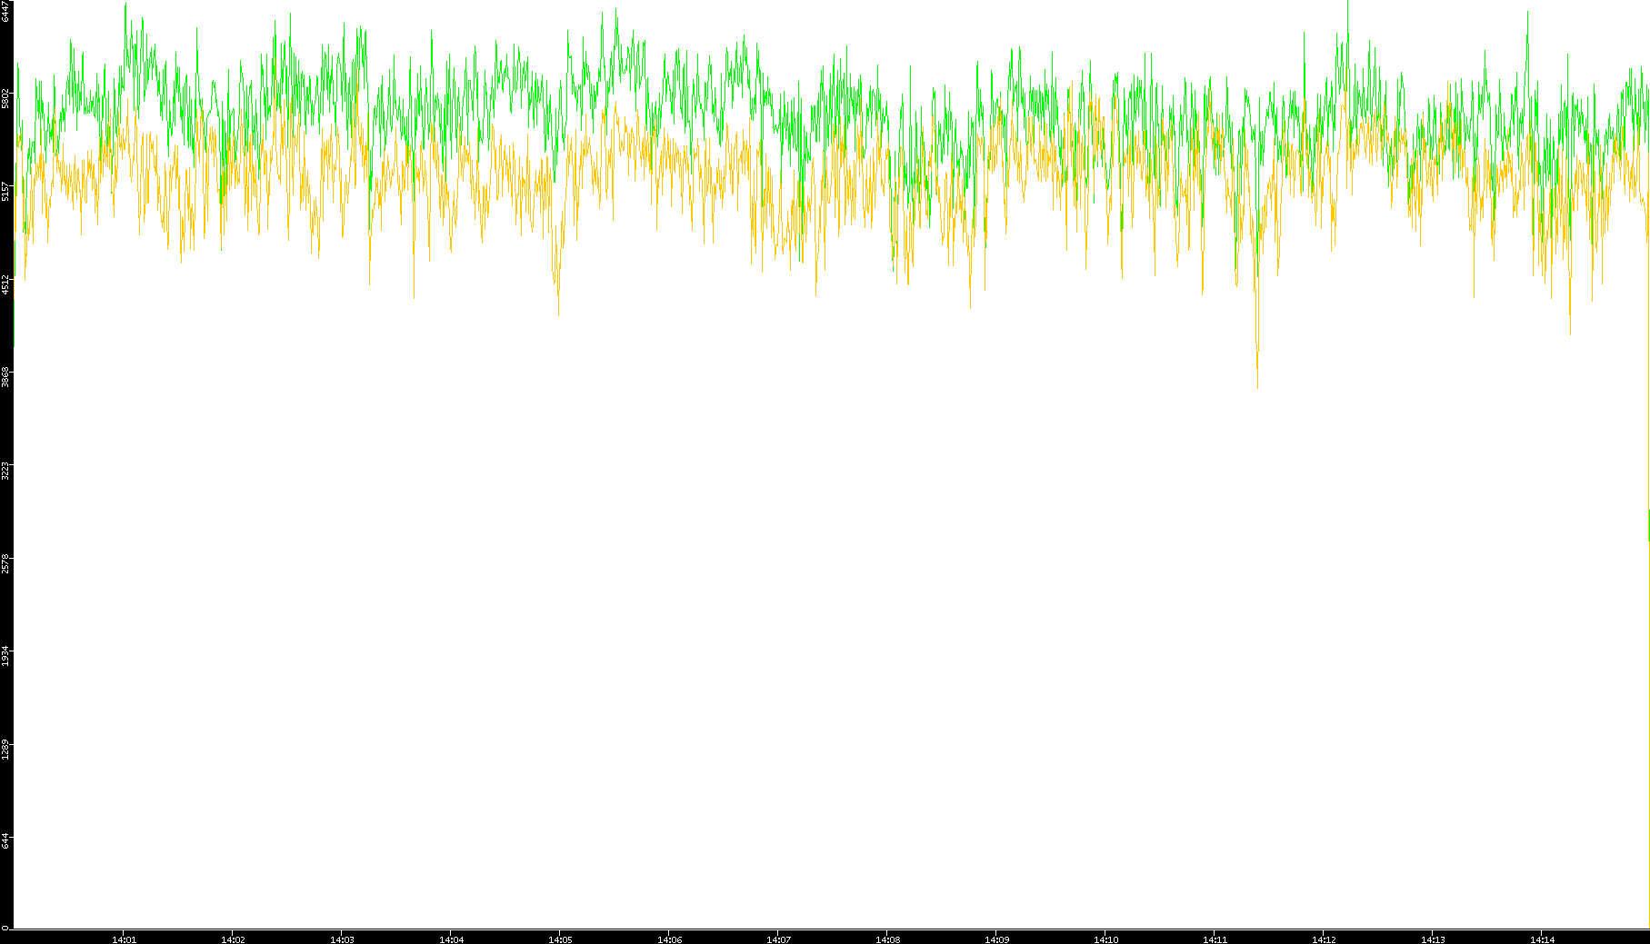Screen dimensions: 1650x944
Task: Click the 14:12 time axis label
Action: (x=1324, y=939)
